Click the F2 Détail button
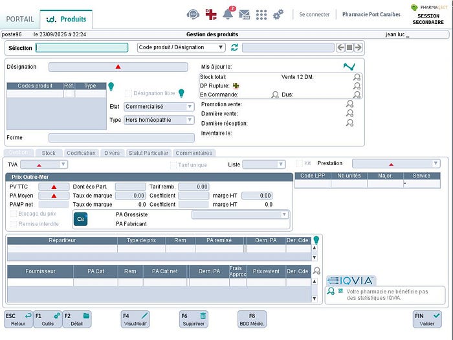 pyautogui.click(x=77, y=319)
